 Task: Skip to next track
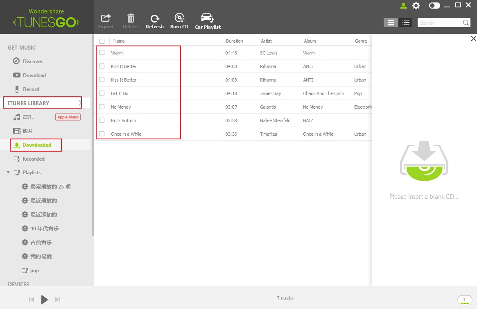[58, 300]
